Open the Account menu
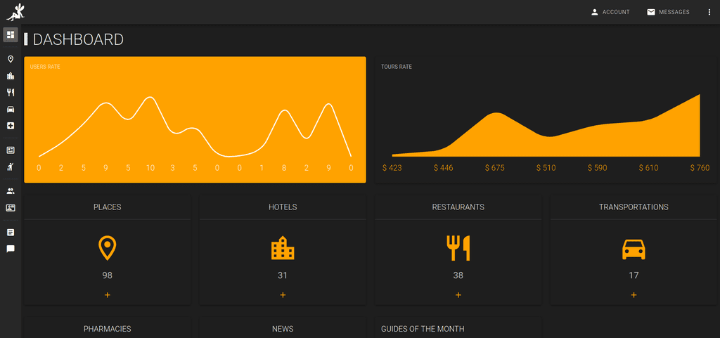The width and height of the screenshot is (720, 338). pos(610,13)
